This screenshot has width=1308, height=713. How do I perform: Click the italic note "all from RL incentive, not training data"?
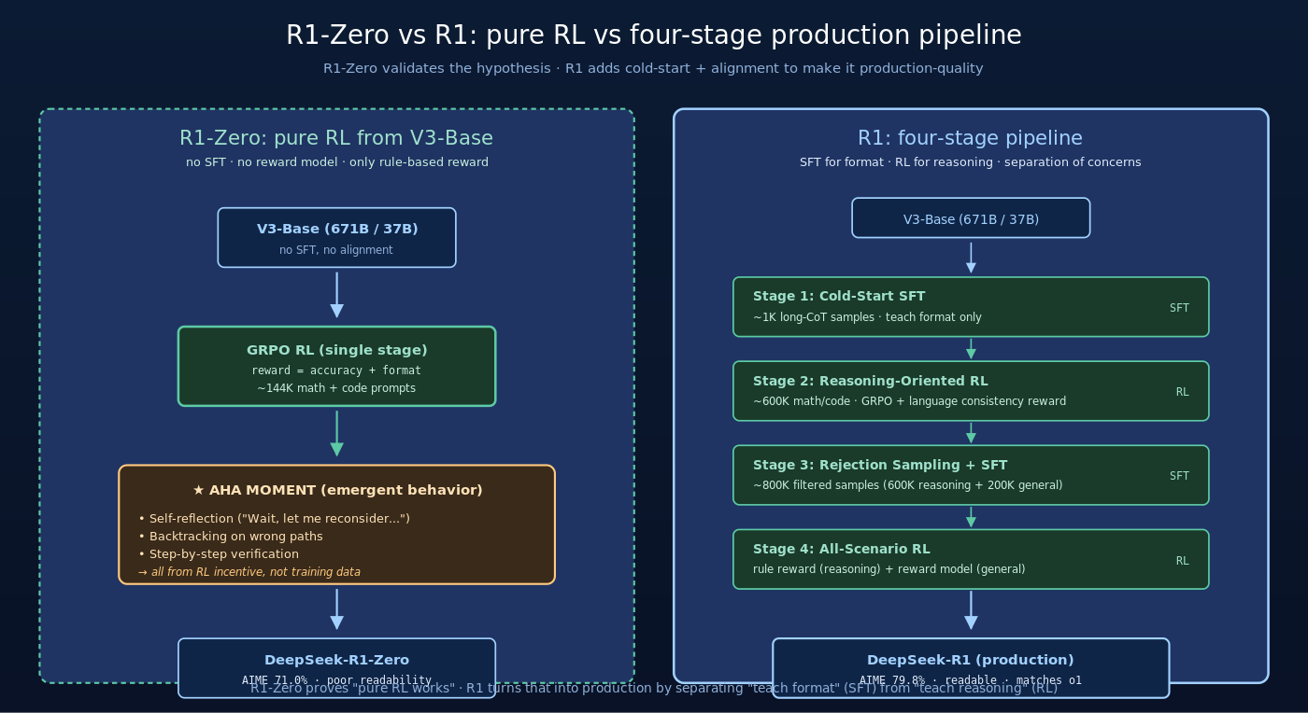tap(255, 572)
